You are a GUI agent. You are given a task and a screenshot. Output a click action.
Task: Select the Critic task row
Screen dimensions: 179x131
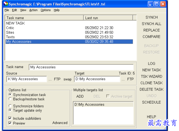click(x=69, y=28)
